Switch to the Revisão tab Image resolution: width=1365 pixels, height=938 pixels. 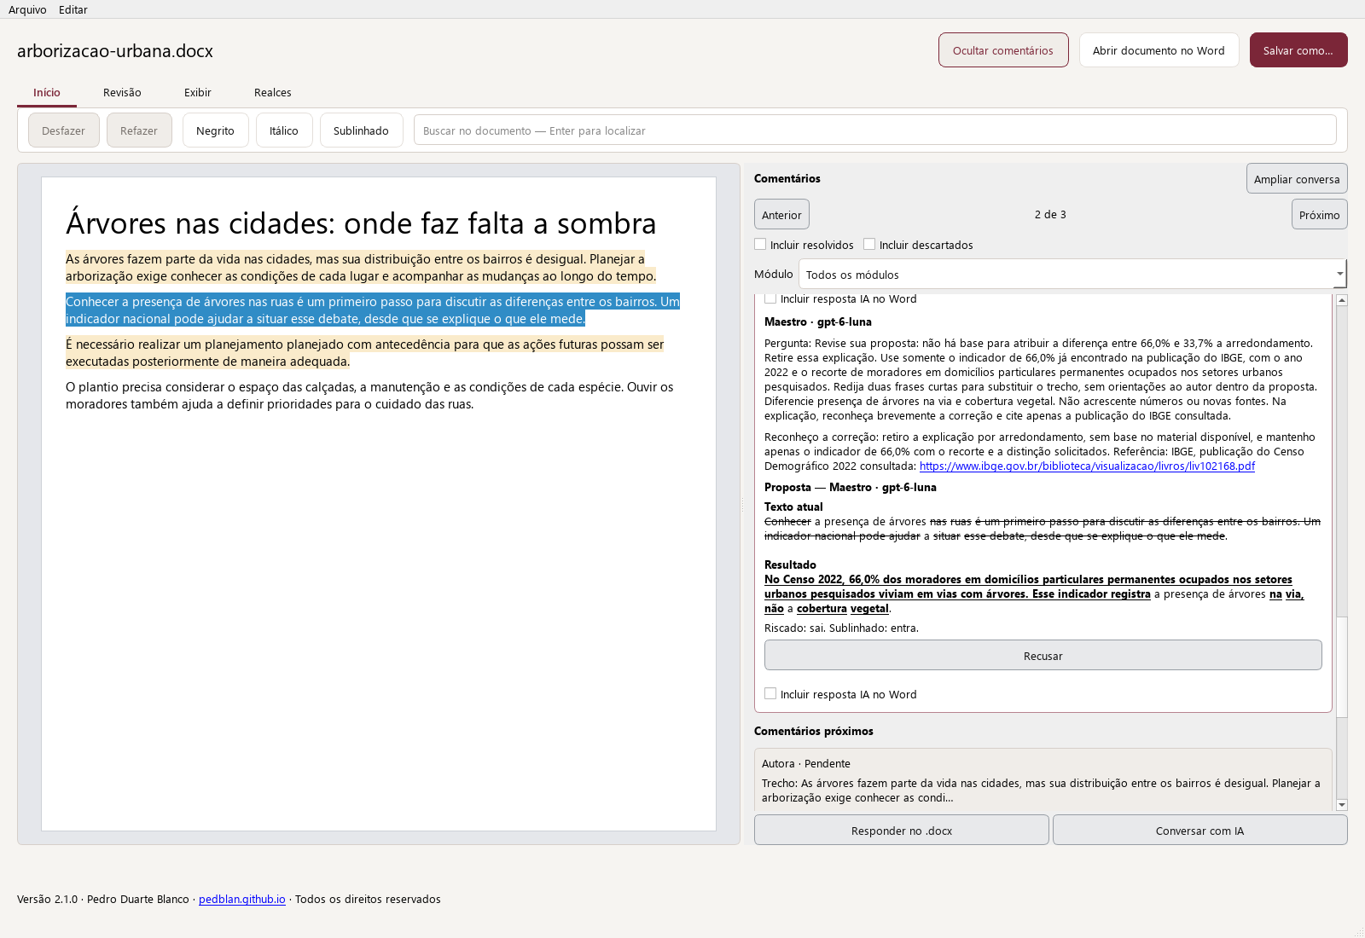click(122, 92)
